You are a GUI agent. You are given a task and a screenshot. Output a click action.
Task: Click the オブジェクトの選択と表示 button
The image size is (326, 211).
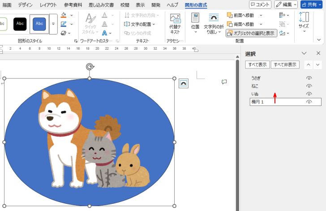tap(251, 33)
